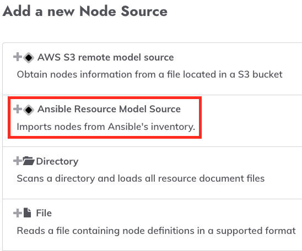Choose Ansible Resource Model Source

(x=109, y=109)
